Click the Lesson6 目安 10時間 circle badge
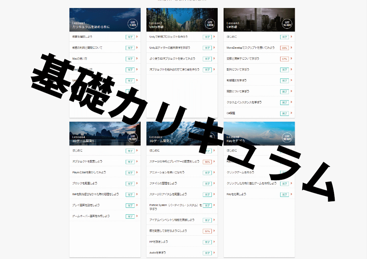The image size is (367, 259). click(x=287, y=137)
